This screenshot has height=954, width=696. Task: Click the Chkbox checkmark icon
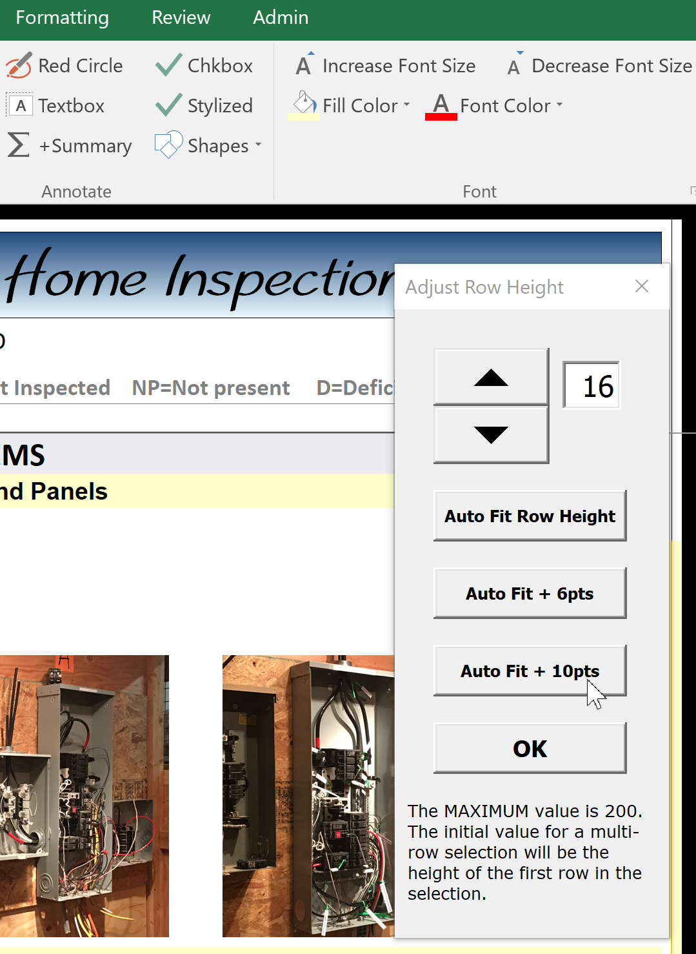pyautogui.click(x=169, y=65)
